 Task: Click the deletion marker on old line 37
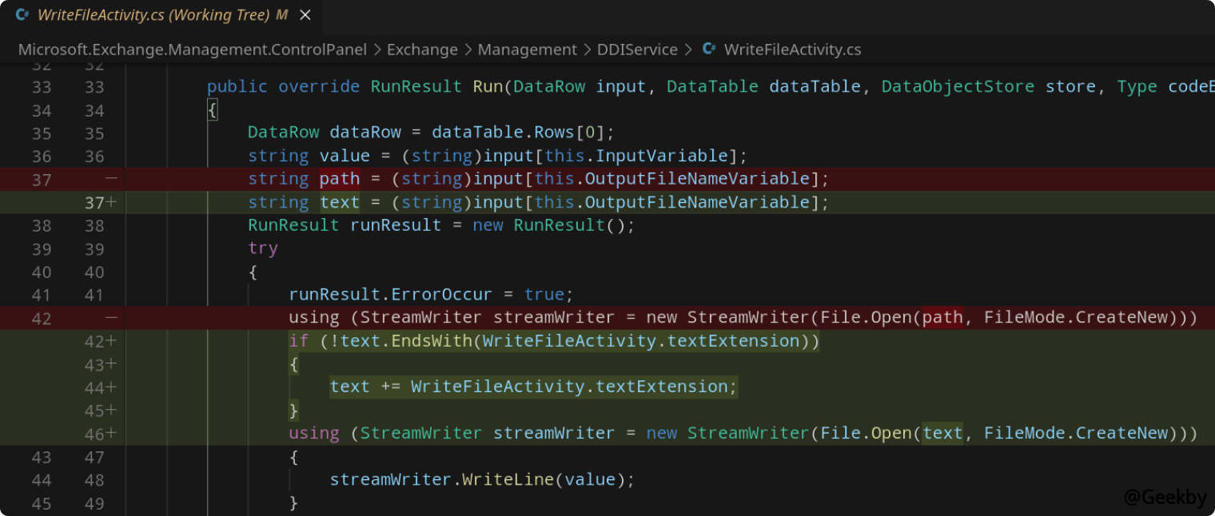(111, 179)
